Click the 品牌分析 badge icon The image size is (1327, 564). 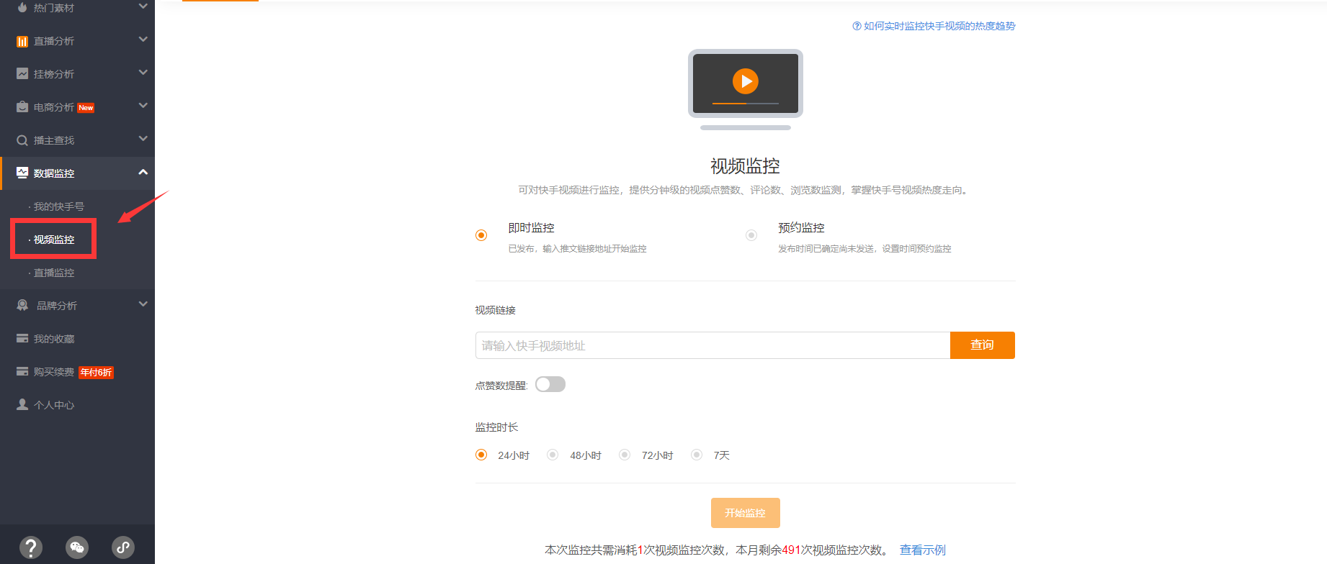coord(22,306)
